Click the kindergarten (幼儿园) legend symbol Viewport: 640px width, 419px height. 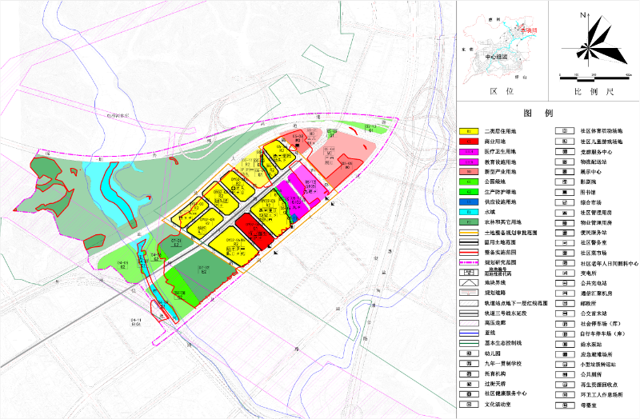coord(467,353)
